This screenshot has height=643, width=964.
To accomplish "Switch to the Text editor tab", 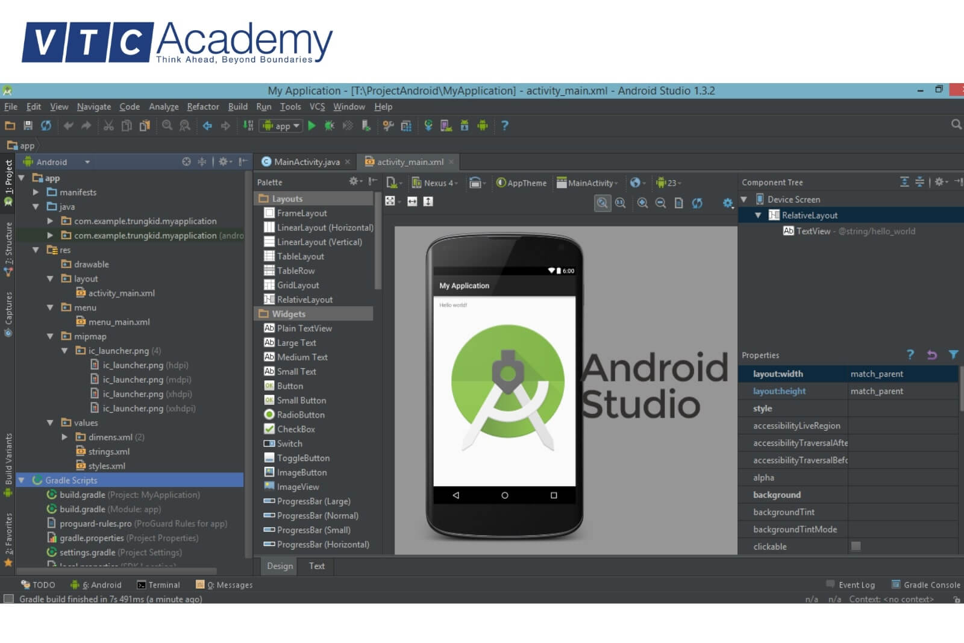I will click(x=316, y=566).
